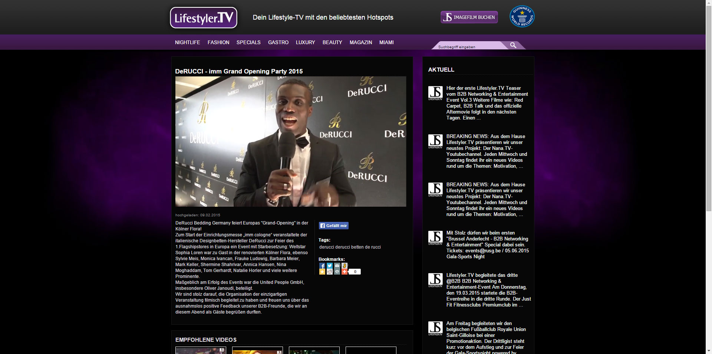Click the page scrollbar down arrow
This screenshot has height=354, width=712.
click(709, 351)
